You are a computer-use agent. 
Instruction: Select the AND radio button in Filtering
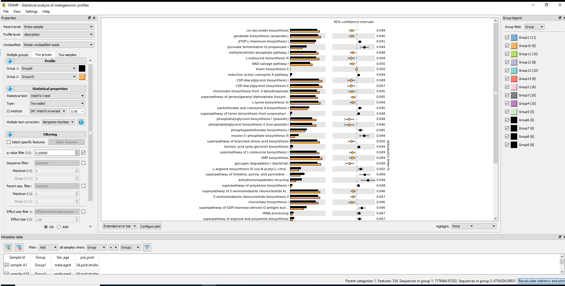point(59,227)
